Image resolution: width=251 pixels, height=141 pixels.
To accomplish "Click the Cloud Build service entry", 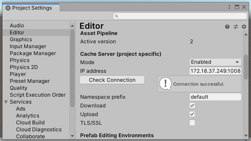I will (30, 123).
